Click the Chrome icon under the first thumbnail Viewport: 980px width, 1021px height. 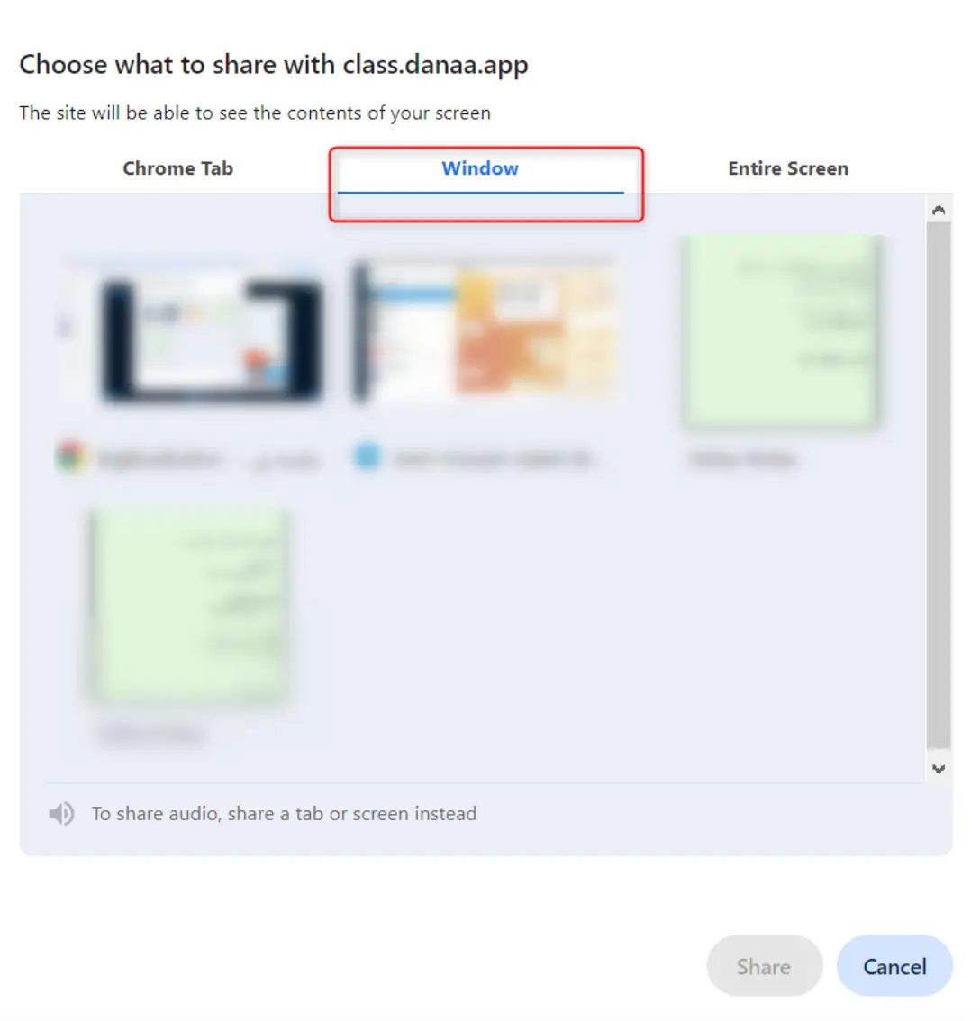click(x=72, y=456)
